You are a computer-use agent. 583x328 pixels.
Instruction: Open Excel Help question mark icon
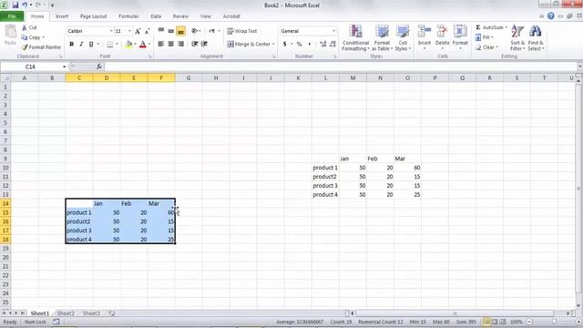tap(551, 16)
